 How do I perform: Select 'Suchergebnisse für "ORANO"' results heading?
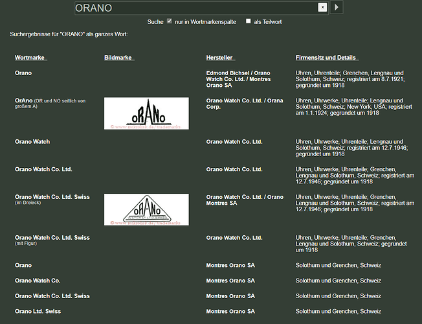click(x=69, y=34)
